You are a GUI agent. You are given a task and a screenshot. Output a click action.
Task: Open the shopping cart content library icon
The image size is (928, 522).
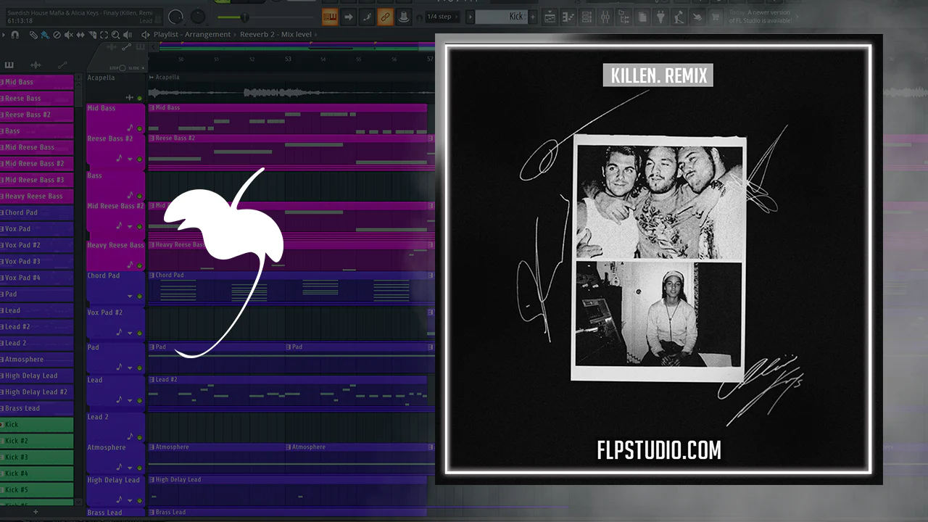pos(716,17)
